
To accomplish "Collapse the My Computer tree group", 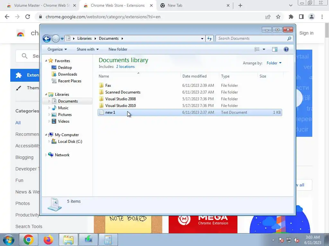I will [x=46, y=135].
